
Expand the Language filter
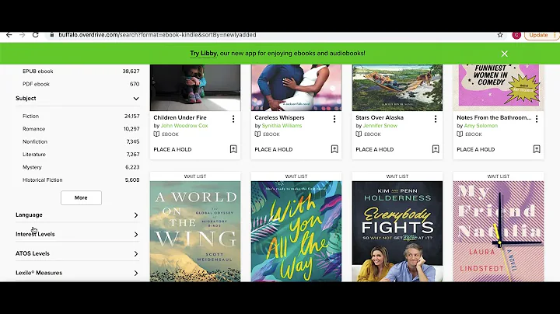pyautogui.click(x=77, y=215)
